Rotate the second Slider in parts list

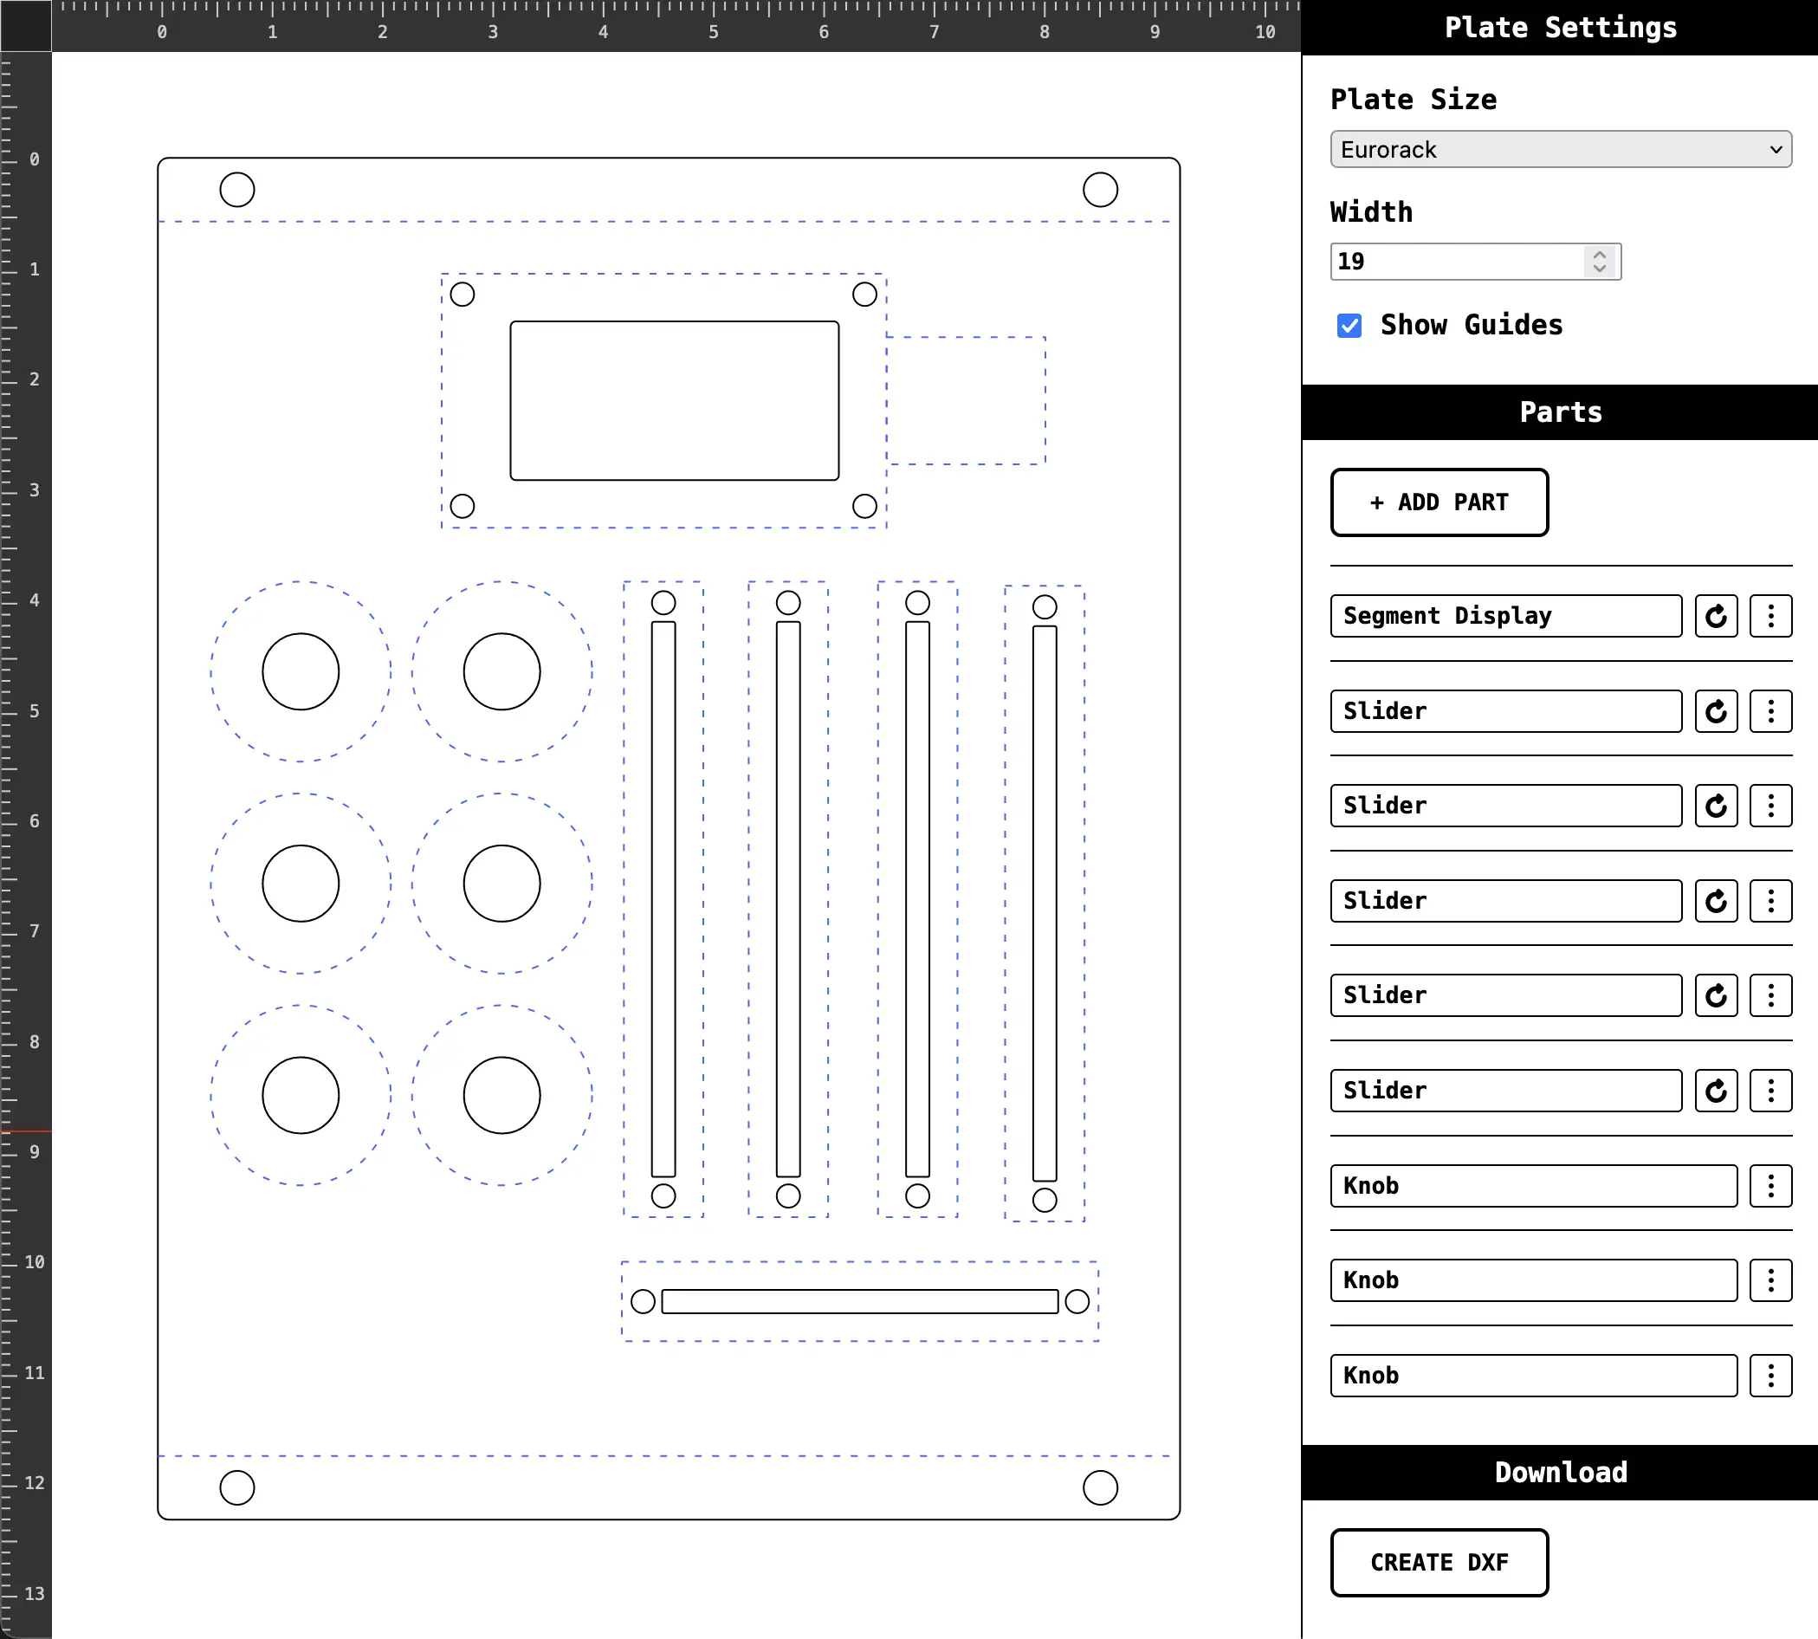point(1717,806)
